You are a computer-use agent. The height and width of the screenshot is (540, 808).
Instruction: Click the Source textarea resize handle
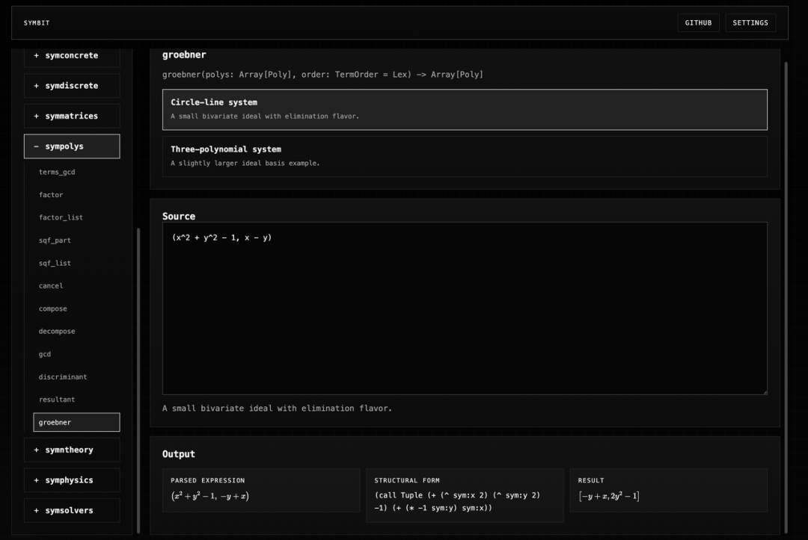[764, 392]
